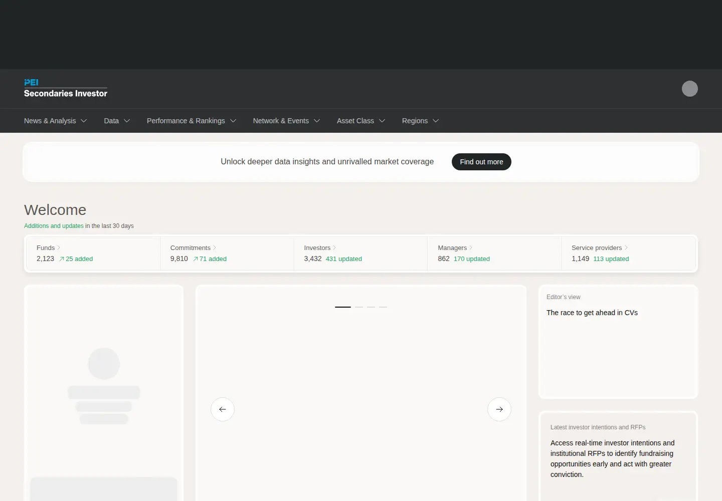
Task: Select the second carousel indicator dash
Action: [359, 307]
